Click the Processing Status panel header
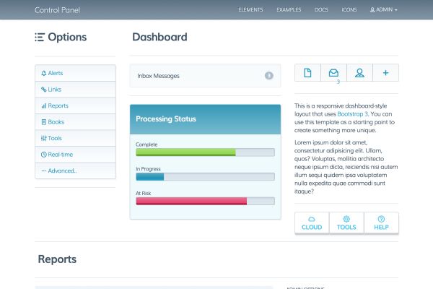 [205, 119]
